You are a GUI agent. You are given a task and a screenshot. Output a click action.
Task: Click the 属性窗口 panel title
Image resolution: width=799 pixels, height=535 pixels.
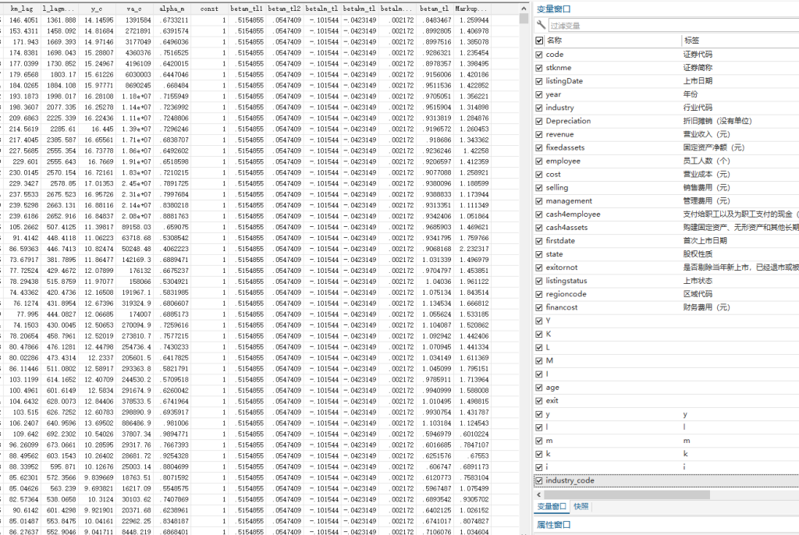(553, 524)
